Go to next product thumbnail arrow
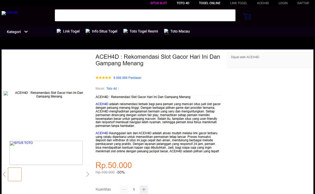Screen dimensions: 315x194 point(88,174)
